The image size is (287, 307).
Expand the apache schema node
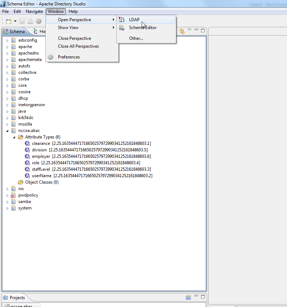[7, 47]
